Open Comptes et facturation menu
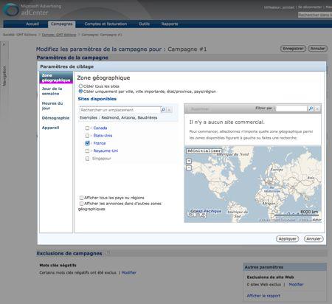 point(106,24)
